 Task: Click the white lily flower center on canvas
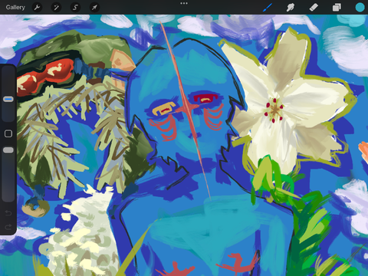(274, 110)
